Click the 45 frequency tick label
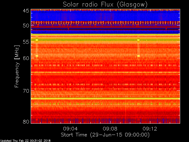This screenshot has height=142, width=189. pyautogui.click(x=26, y=11)
